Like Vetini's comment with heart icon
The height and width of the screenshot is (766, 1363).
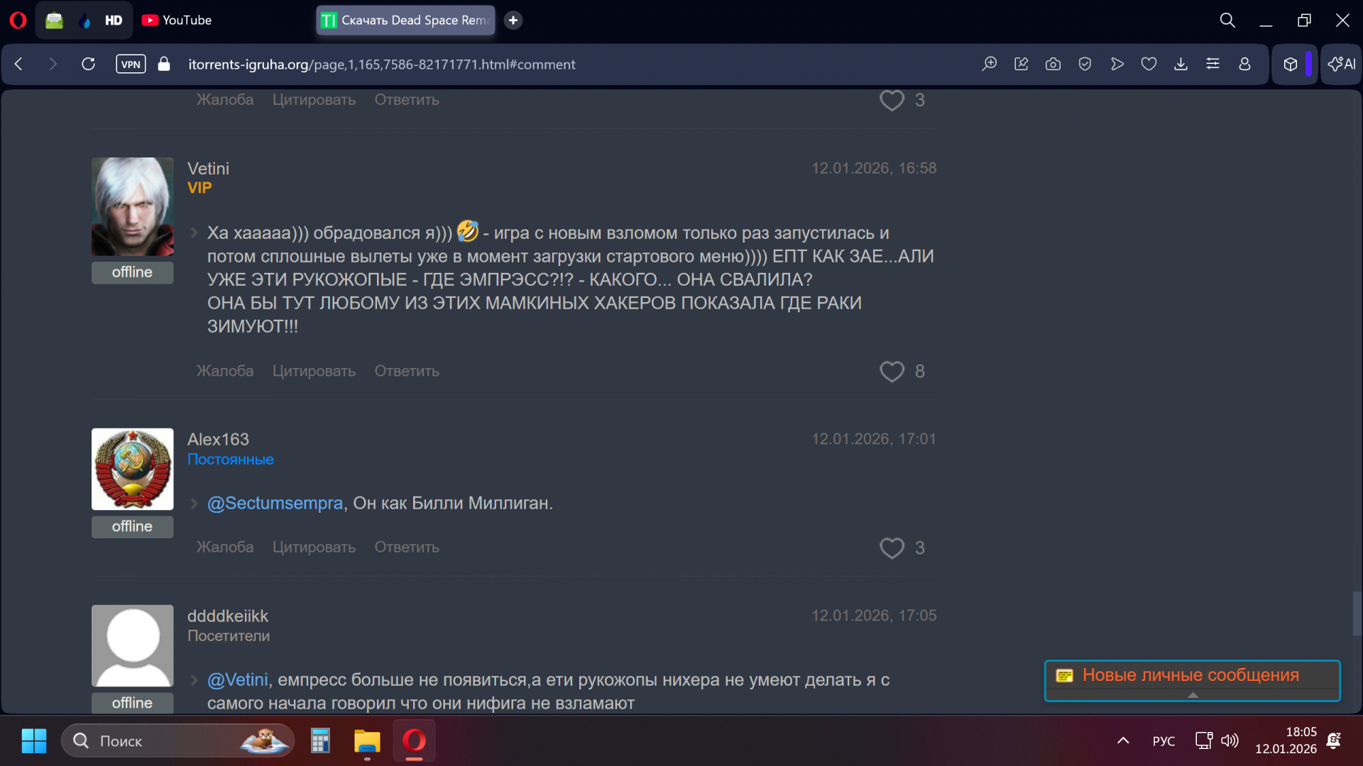pos(892,372)
